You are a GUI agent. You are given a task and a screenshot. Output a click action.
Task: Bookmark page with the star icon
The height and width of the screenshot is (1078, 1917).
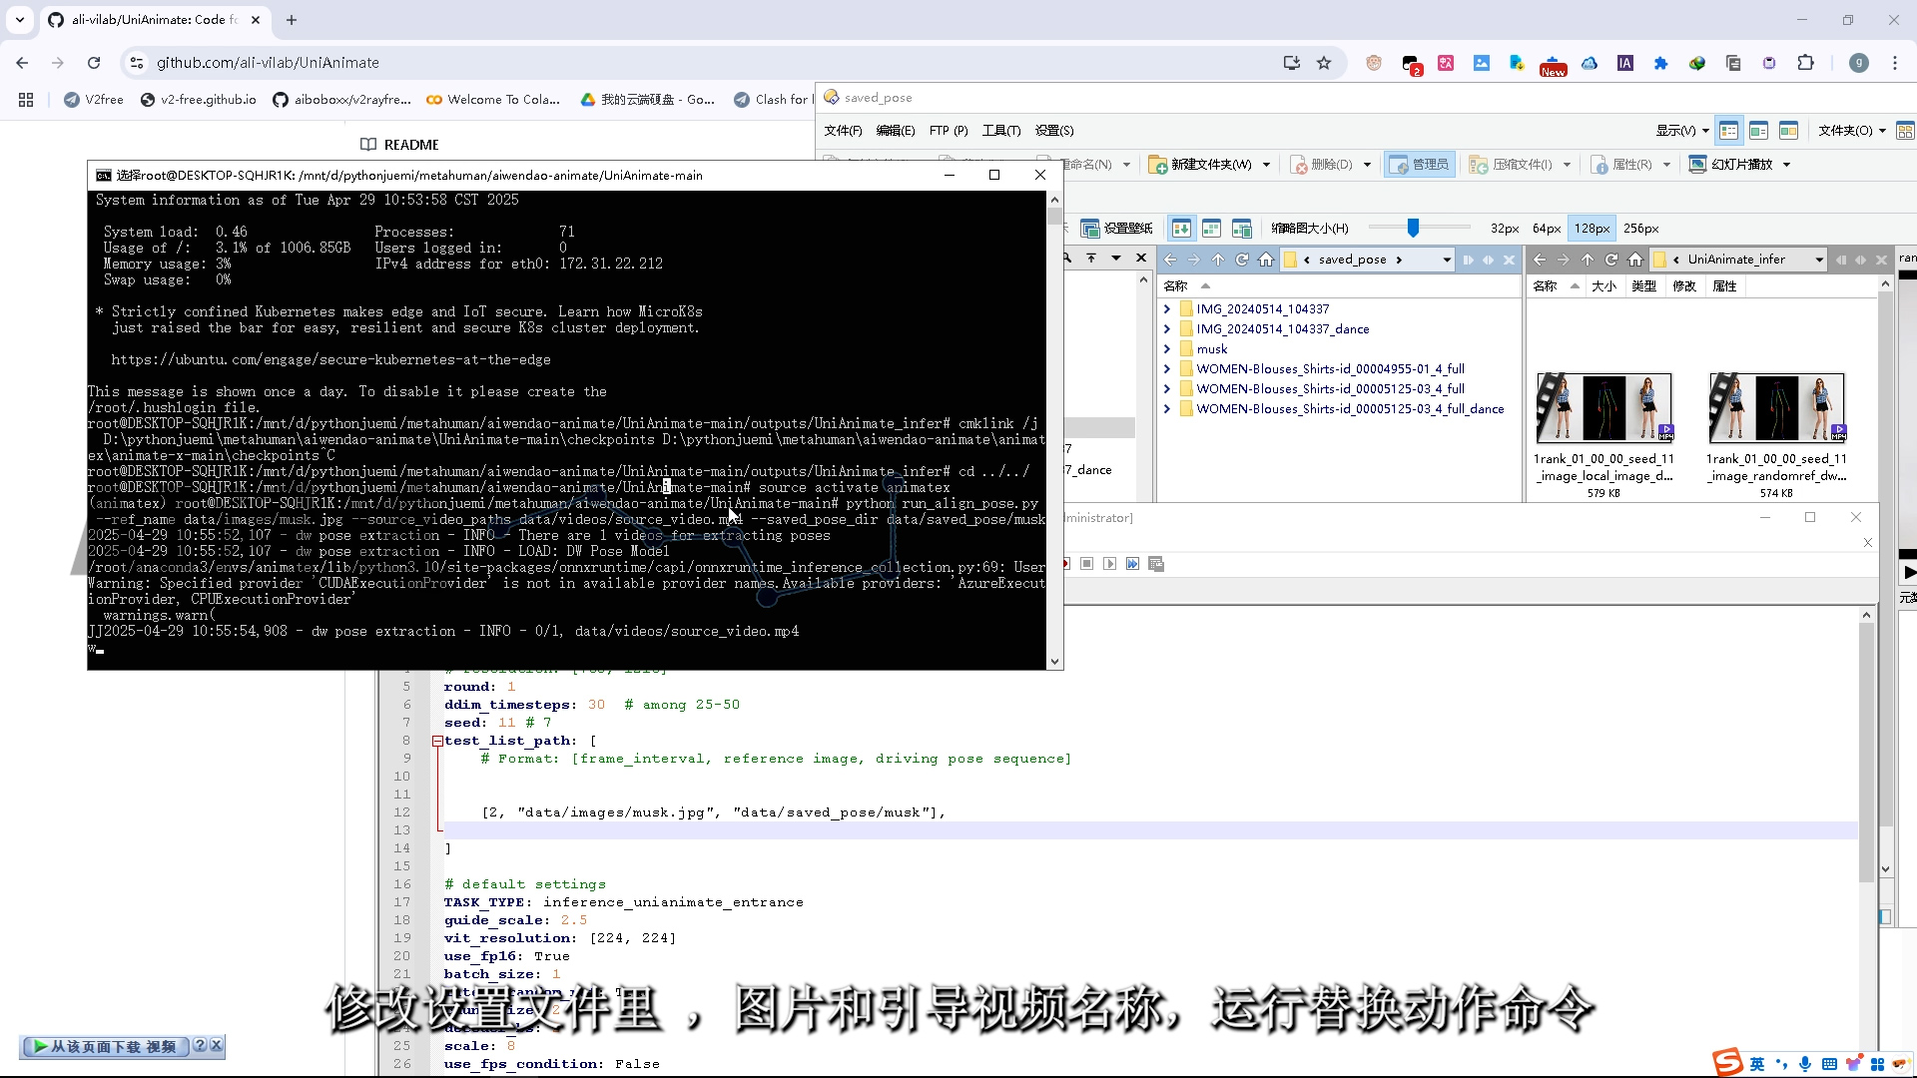click(1324, 63)
